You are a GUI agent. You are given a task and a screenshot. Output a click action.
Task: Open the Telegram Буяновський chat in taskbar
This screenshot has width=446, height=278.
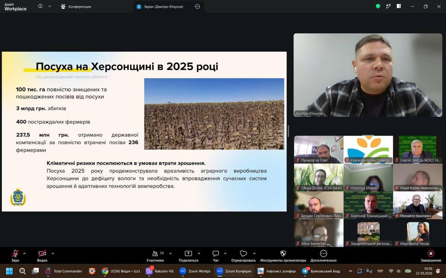tap(321, 271)
